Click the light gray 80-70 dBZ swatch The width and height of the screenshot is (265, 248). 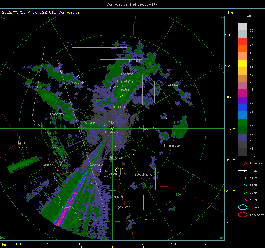click(x=243, y=27)
